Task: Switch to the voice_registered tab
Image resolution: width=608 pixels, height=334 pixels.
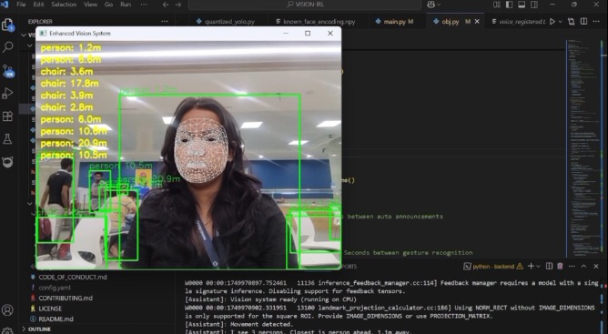Action: click(x=519, y=22)
